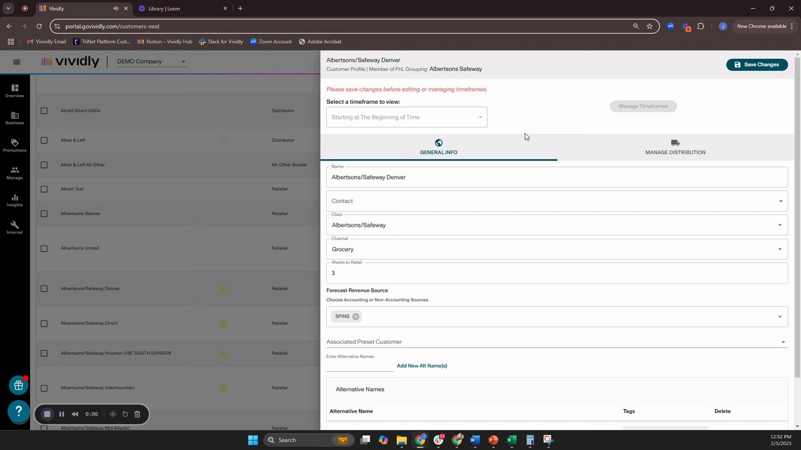Bookmark this page with the star icon
Screen dimensions: 801x450
point(650,26)
